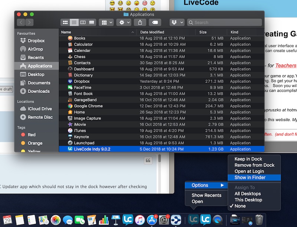Click Show Recents in dock menu

point(206,195)
